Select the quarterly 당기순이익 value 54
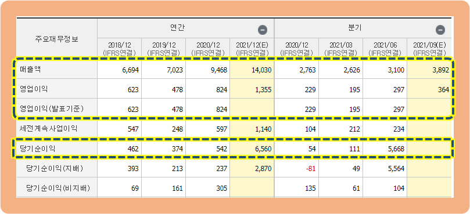 (312, 148)
